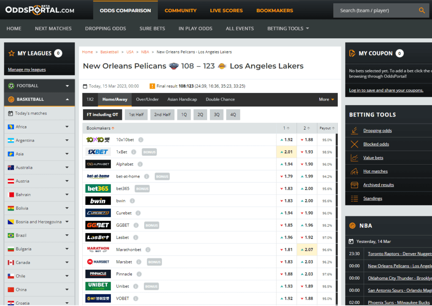This screenshot has height=306, width=432.
Task: Open Archived results from Betting Tools
Action: tap(379, 184)
